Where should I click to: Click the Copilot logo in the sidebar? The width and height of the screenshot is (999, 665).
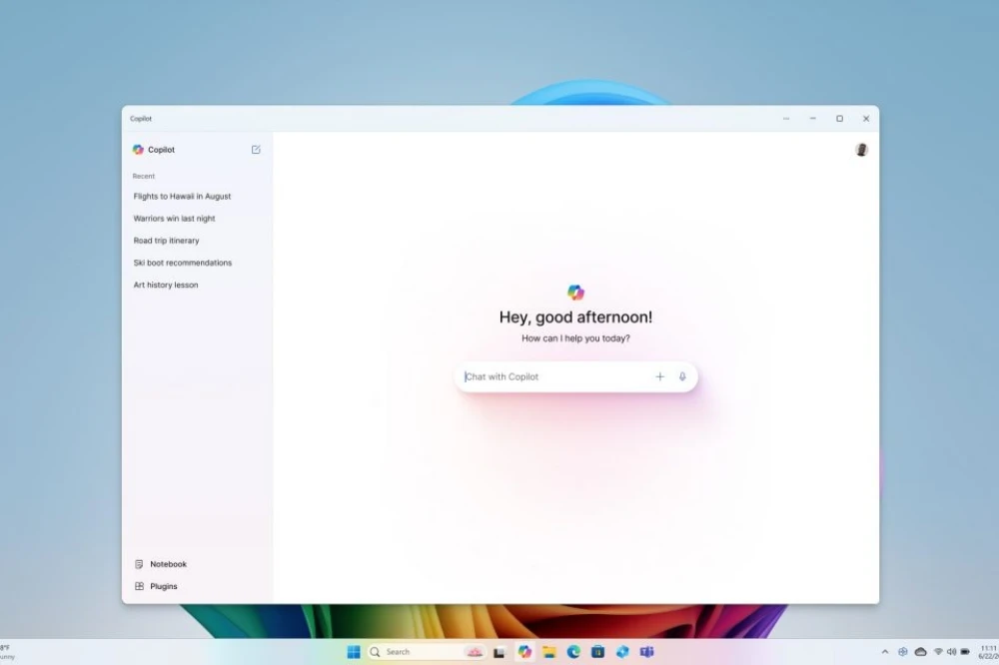click(138, 150)
